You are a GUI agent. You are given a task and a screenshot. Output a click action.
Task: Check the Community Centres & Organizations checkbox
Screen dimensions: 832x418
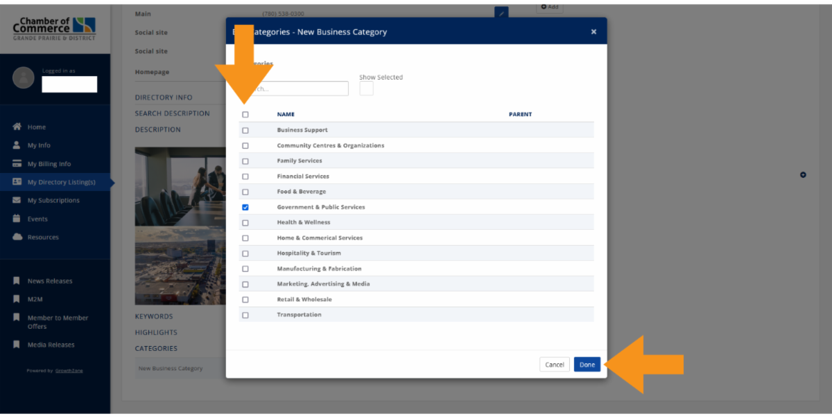245,146
